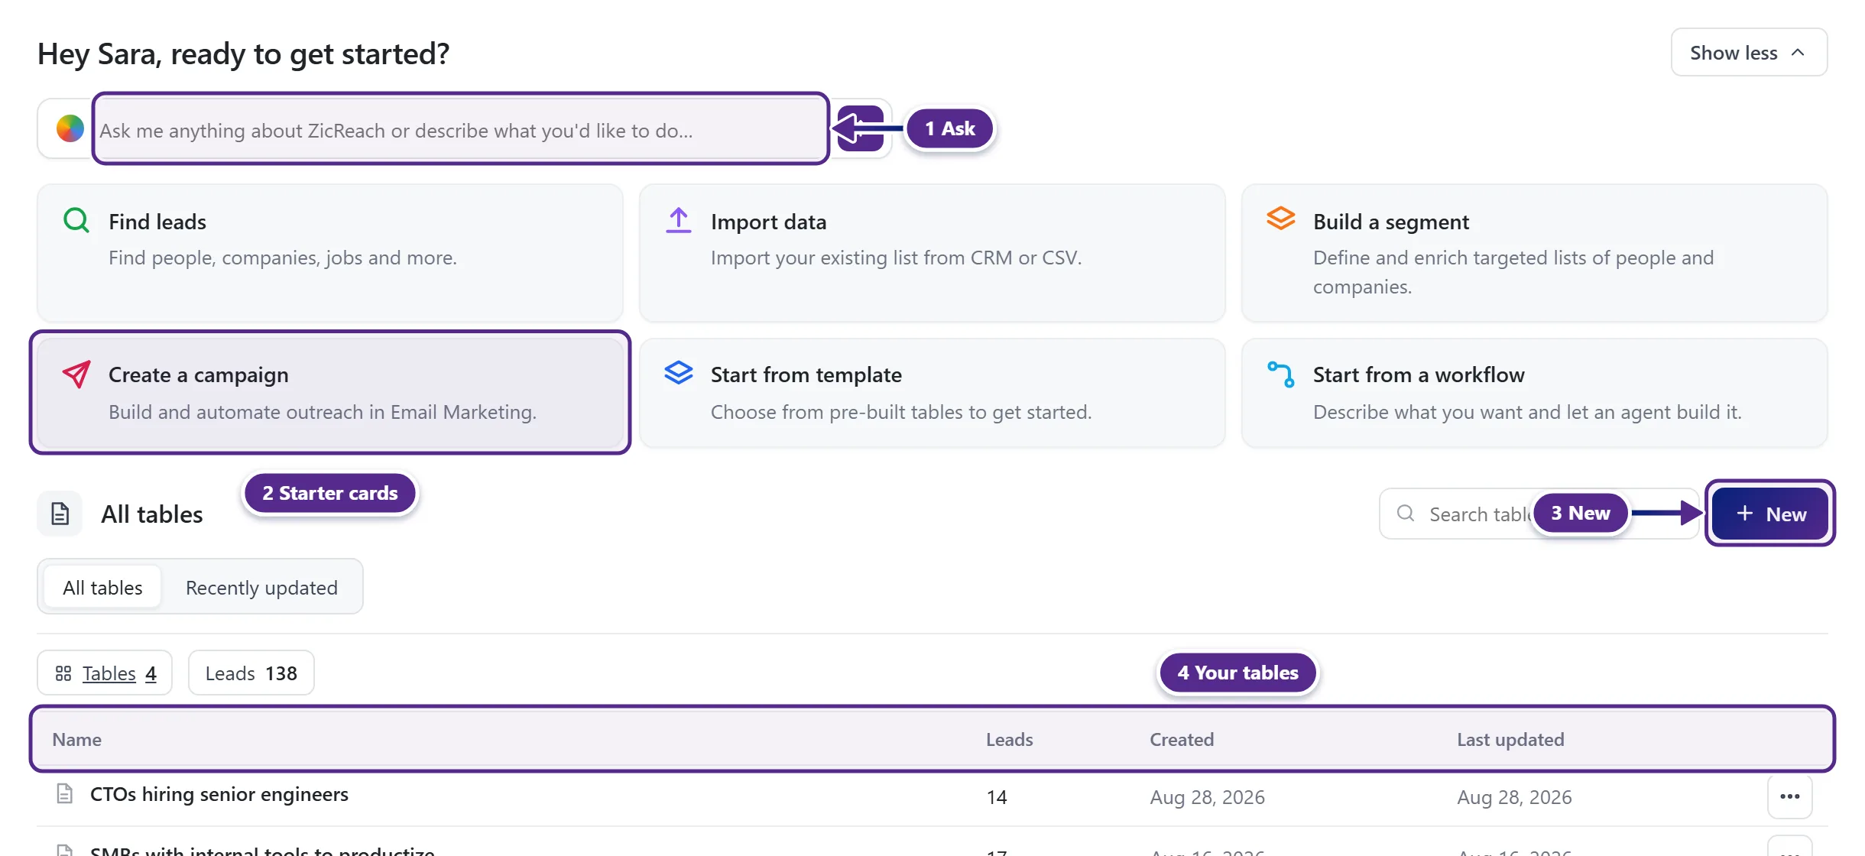Click the 14 leads count for CTOs row
The image size is (1865, 856).
point(997,797)
